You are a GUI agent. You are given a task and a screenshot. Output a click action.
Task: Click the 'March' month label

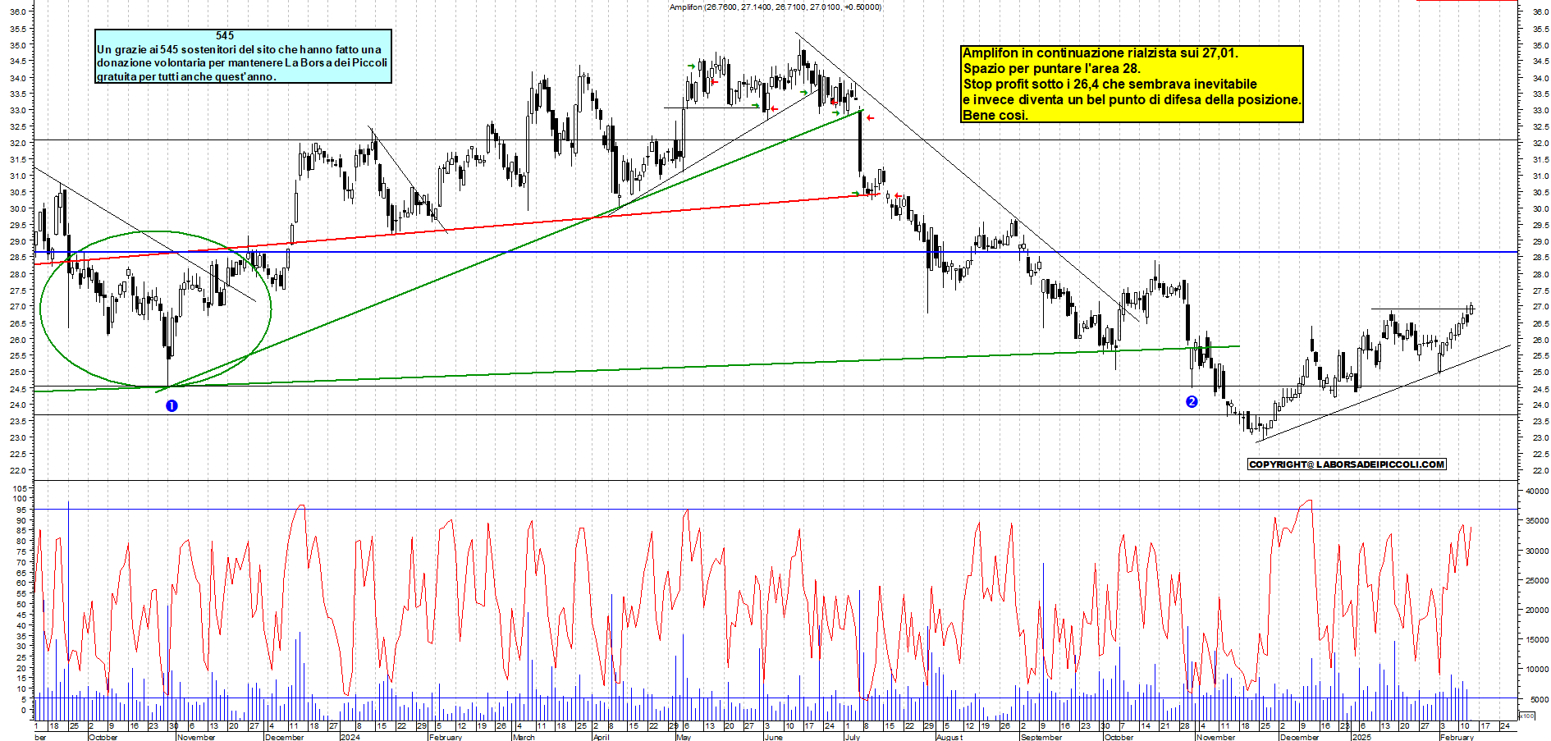[x=524, y=737]
